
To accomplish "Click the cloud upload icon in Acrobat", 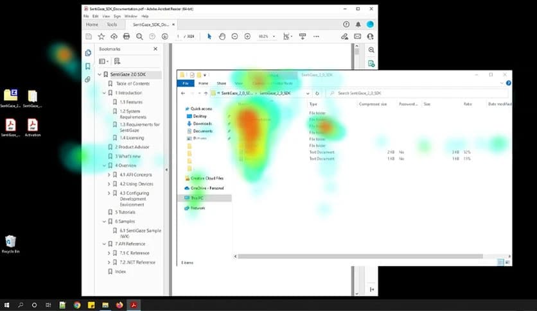I will (x=114, y=36).
